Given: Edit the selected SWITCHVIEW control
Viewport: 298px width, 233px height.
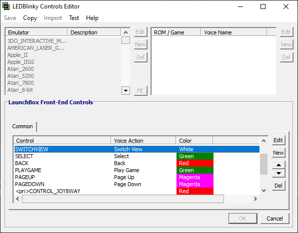Looking at the screenshot, I should click(x=278, y=140).
